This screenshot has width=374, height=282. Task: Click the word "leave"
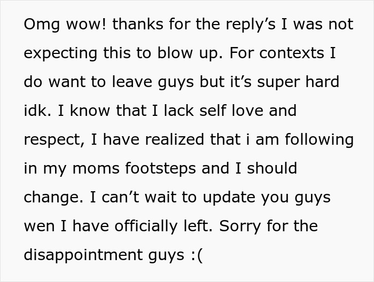[135, 83]
